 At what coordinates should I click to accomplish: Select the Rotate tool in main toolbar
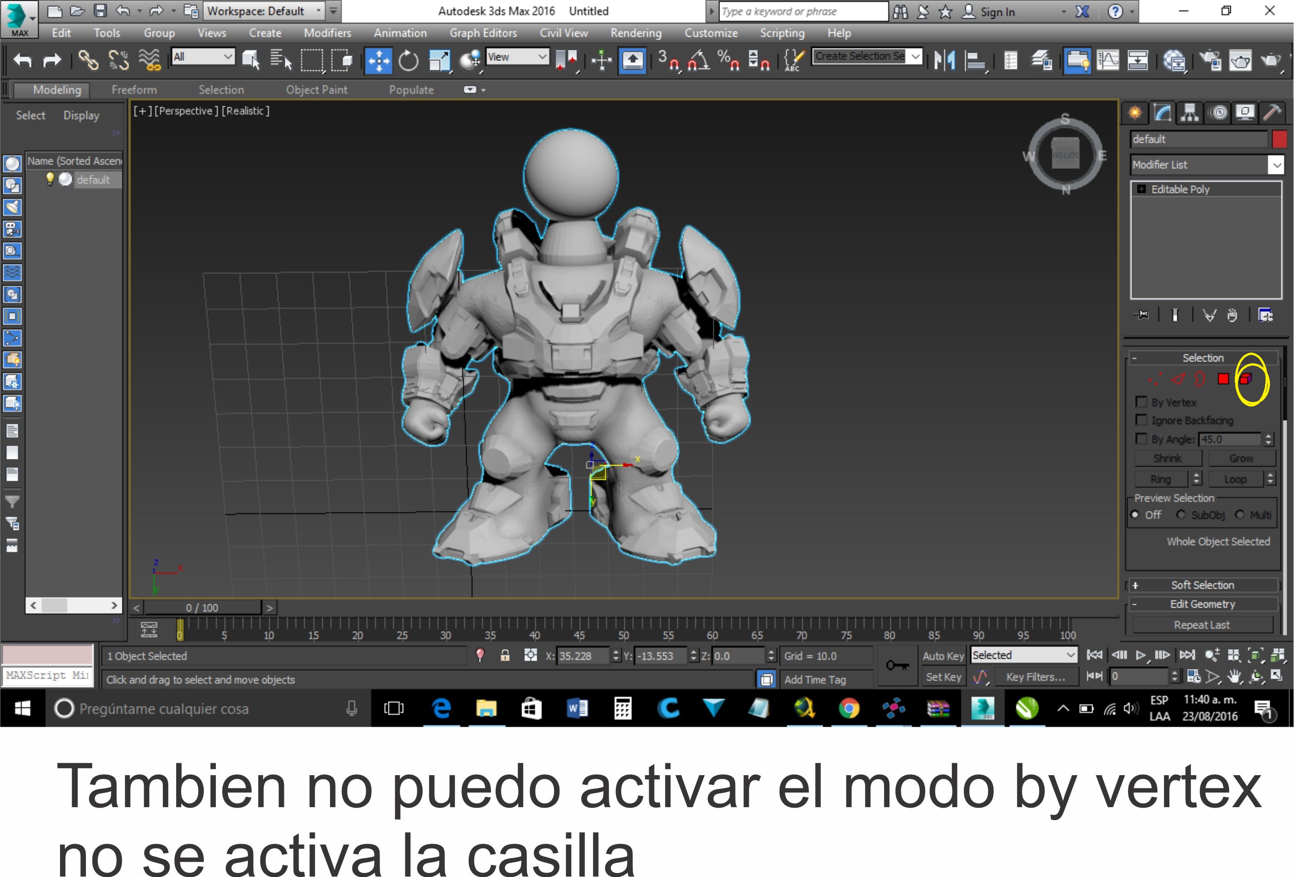(408, 60)
